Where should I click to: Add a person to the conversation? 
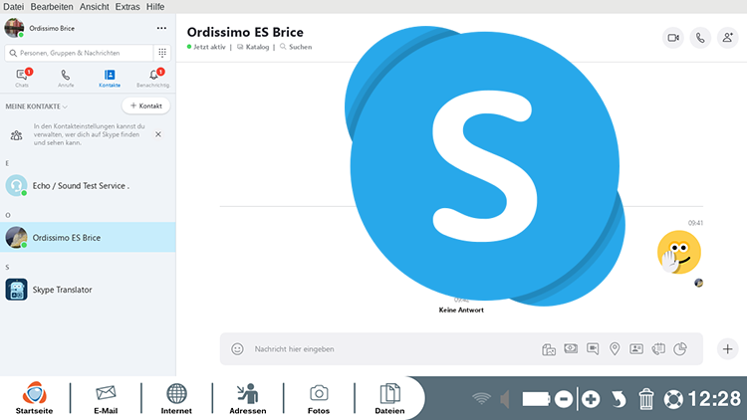coord(727,38)
